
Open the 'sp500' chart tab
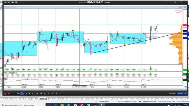(87, 99)
